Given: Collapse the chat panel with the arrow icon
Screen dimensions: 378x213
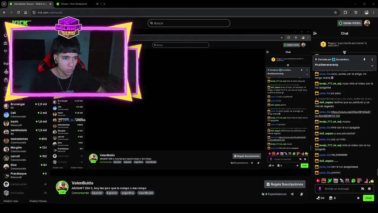Looking at the screenshot, I should tap(315, 33).
